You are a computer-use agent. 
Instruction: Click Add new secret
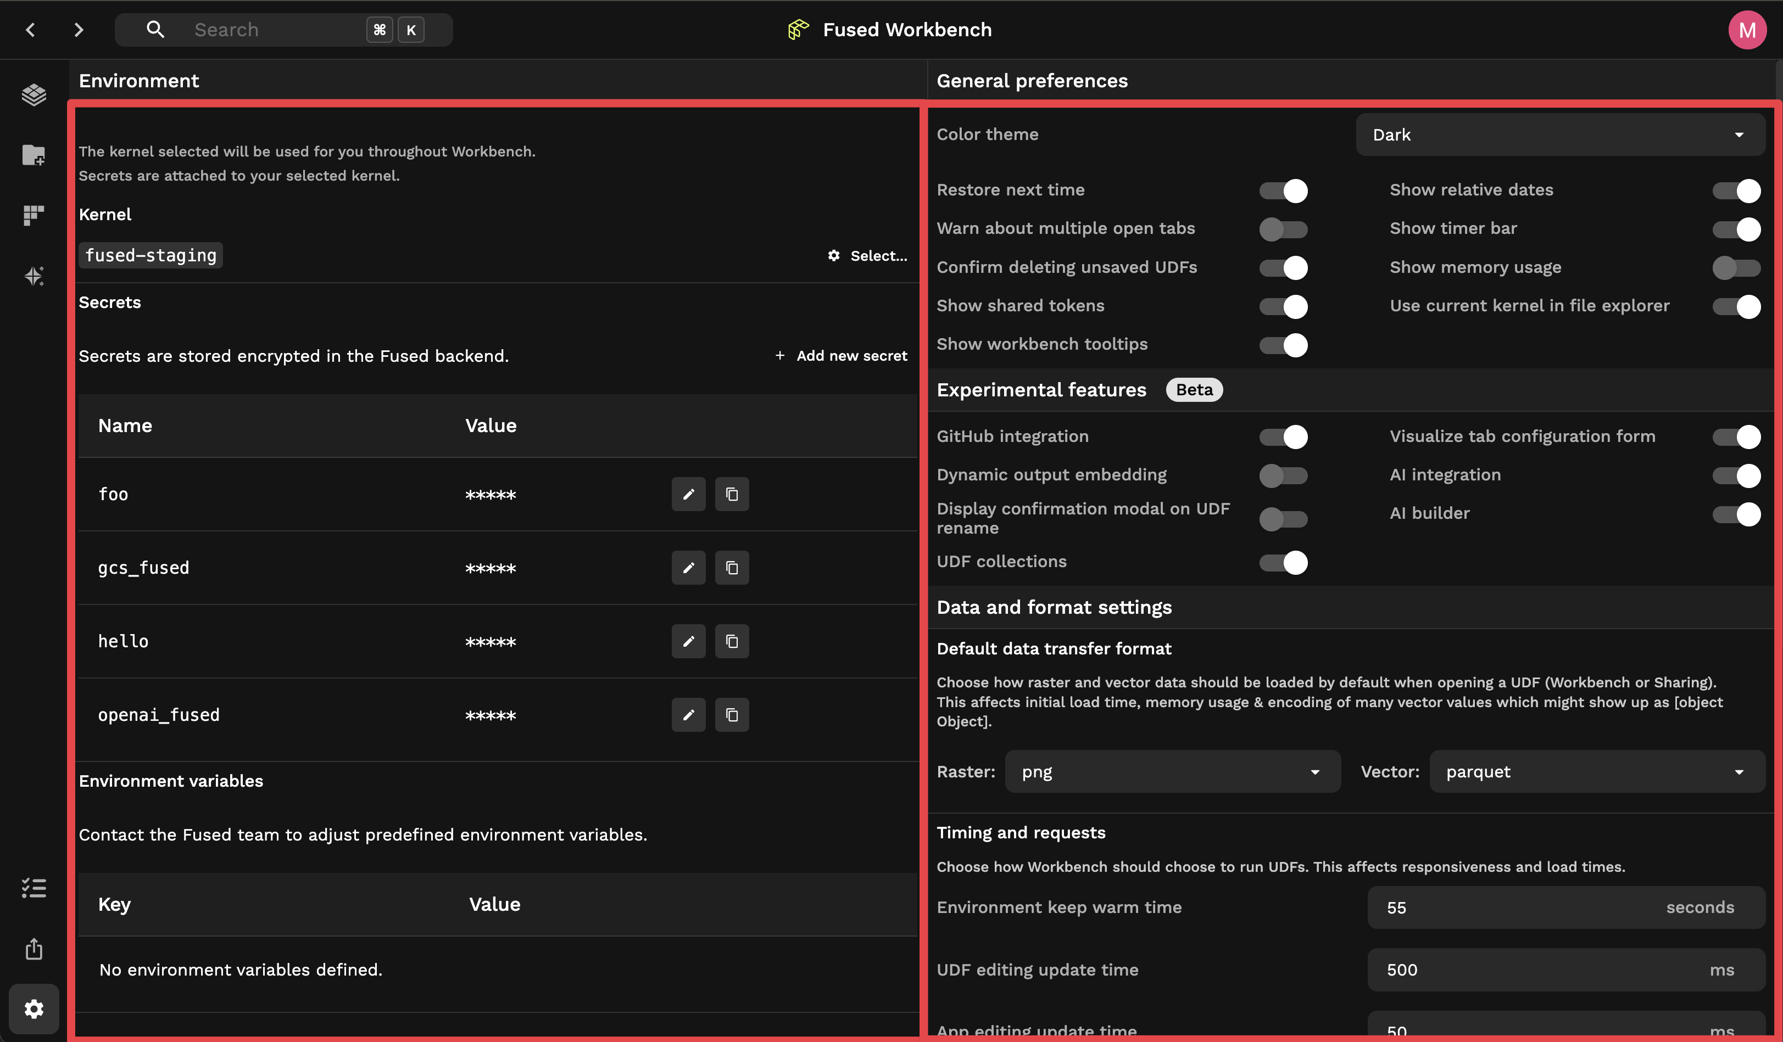pos(840,356)
